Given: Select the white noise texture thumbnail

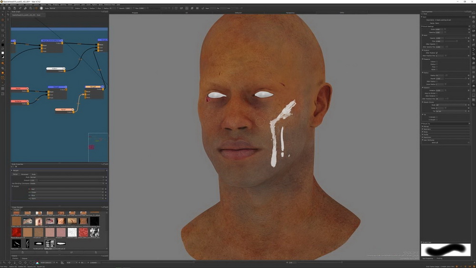Looking at the screenshot, I should (72, 232).
